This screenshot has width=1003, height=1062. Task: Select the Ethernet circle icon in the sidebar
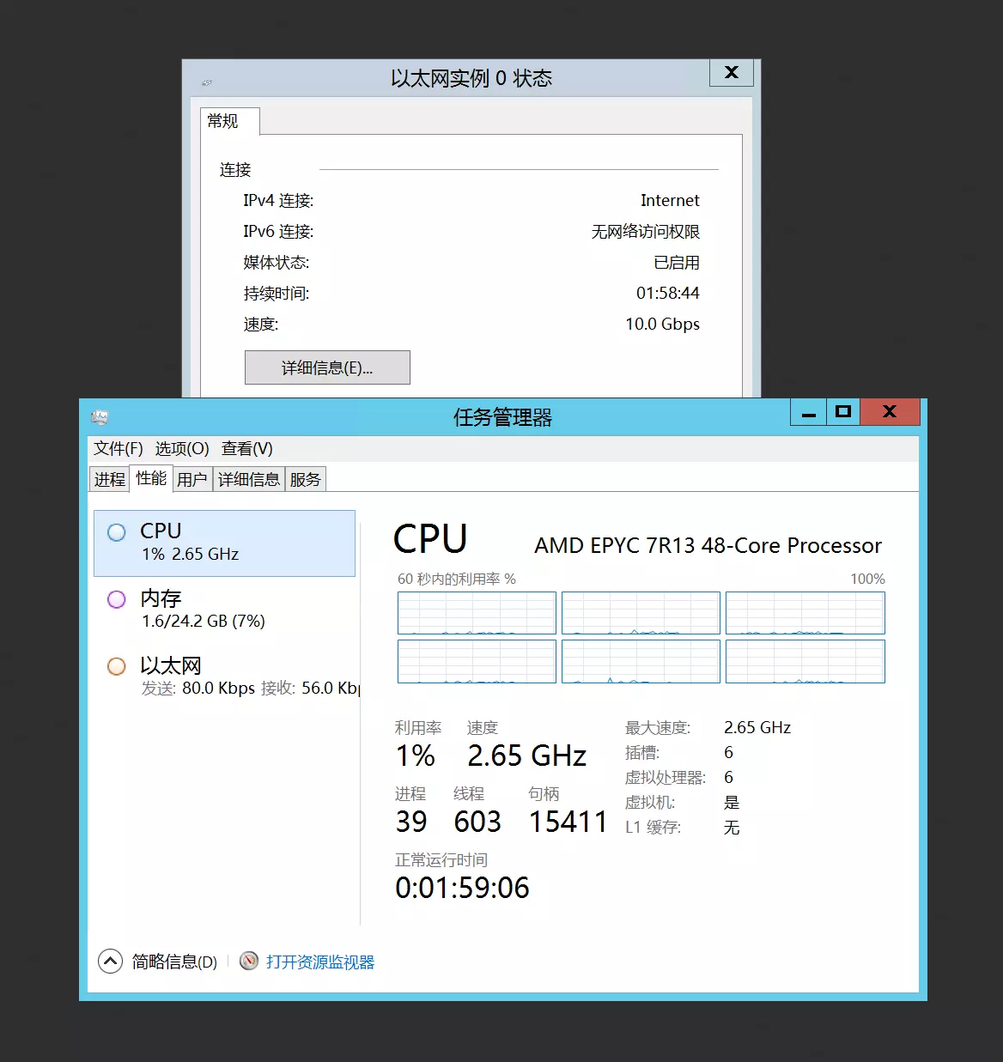(x=117, y=666)
